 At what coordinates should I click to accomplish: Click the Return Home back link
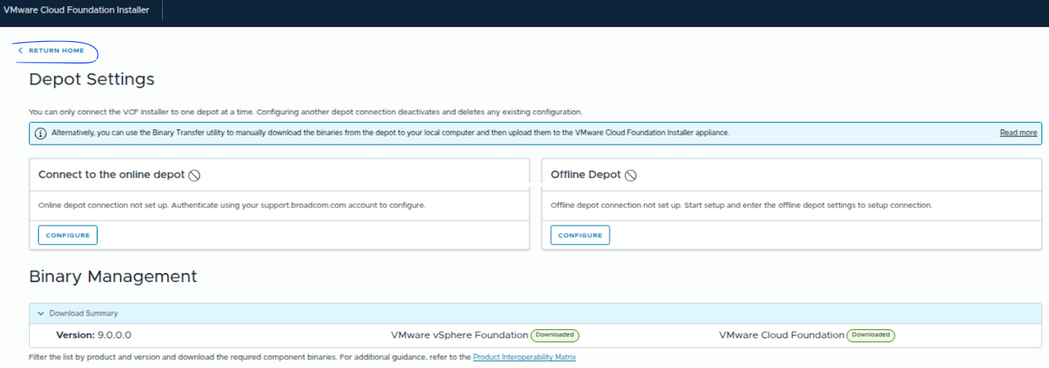(x=52, y=51)
